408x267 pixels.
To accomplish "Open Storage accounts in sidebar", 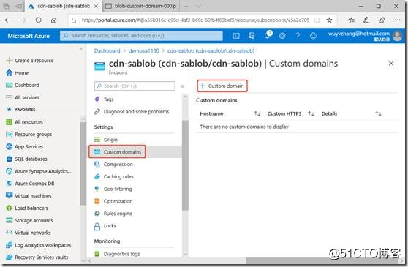I will pos(29,220).
